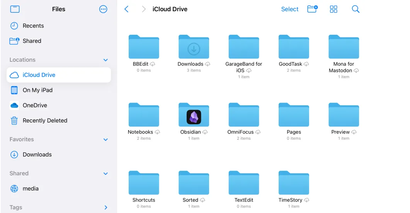Click the cloud download icon beside TimeStory
This screenshot has height=213, width=410.
306,200
